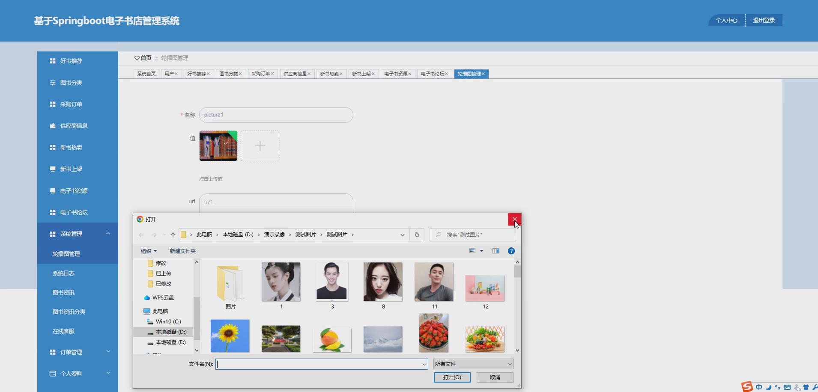Close the active 轮播图管理 tab
Viewport: 818px width, 392px height.
point(483,74)
